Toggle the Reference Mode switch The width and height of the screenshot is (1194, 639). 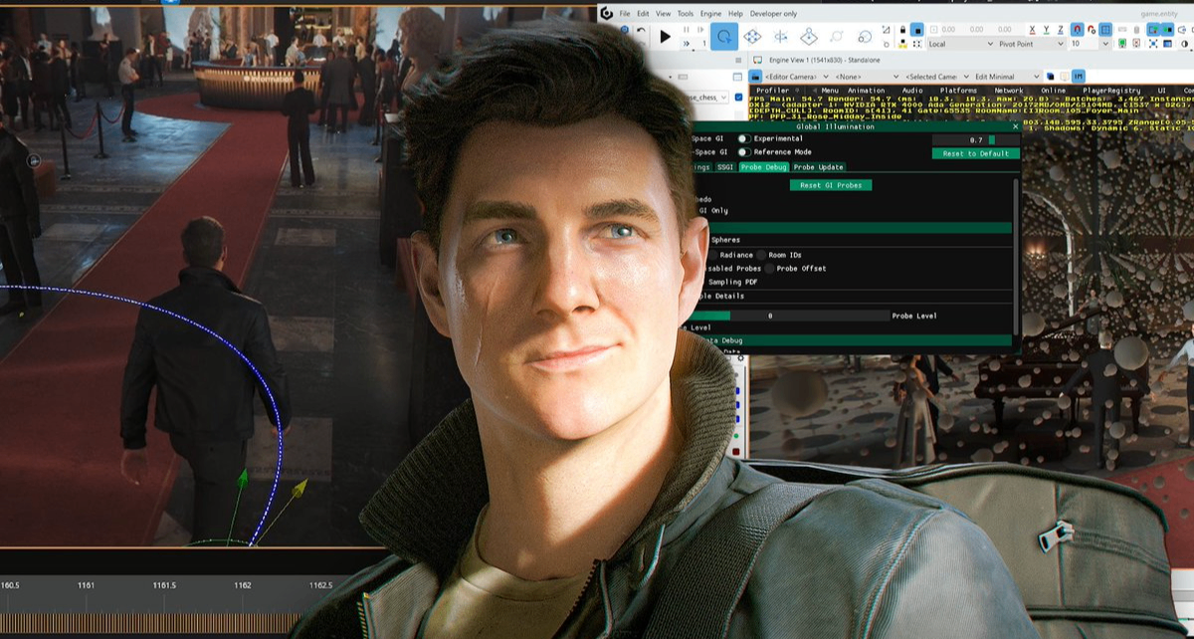coord(744,152)
